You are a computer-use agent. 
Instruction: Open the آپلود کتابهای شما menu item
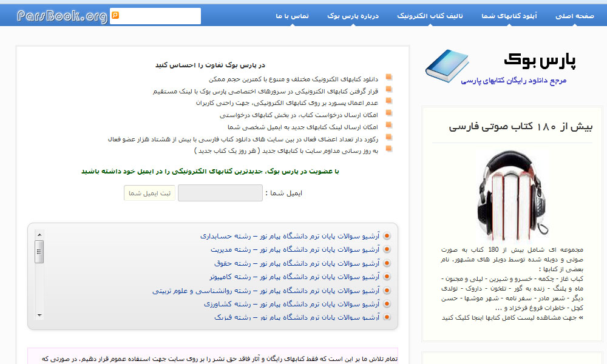pos(509,16)
